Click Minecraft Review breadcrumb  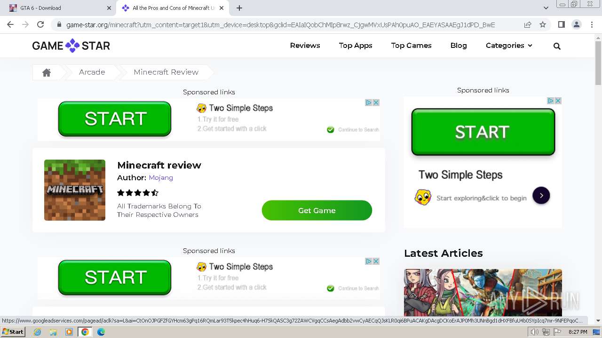tap(166, 72)
